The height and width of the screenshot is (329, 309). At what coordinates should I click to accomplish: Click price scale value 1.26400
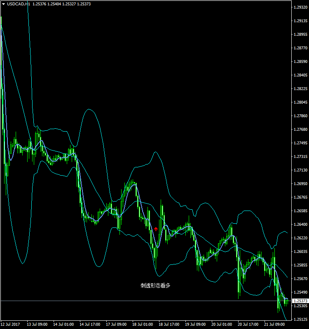(x=300, y=224)
